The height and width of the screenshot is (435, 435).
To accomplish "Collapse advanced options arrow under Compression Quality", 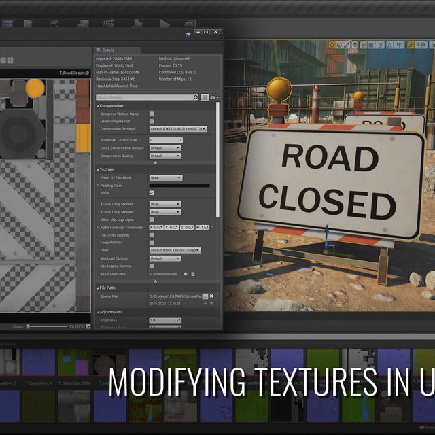I will coord(156,163).
